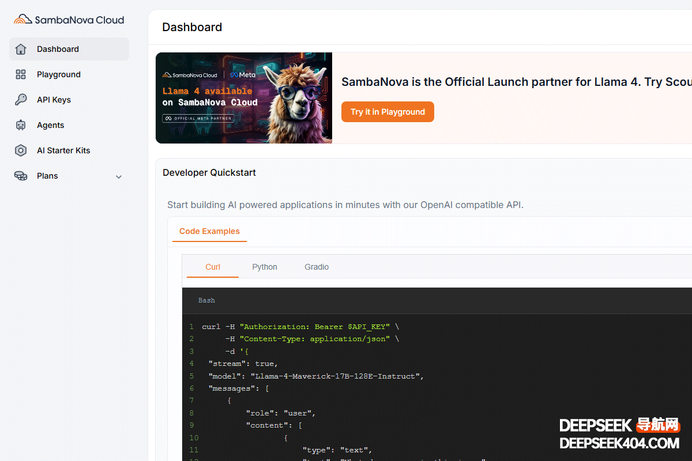Click the Try it in Playground button
The width and height of the screenshot is (692, 461).
point(388,112)
